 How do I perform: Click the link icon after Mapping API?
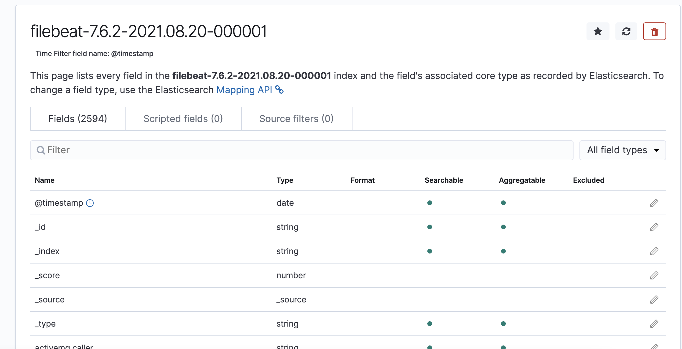(x=279, y=90)
